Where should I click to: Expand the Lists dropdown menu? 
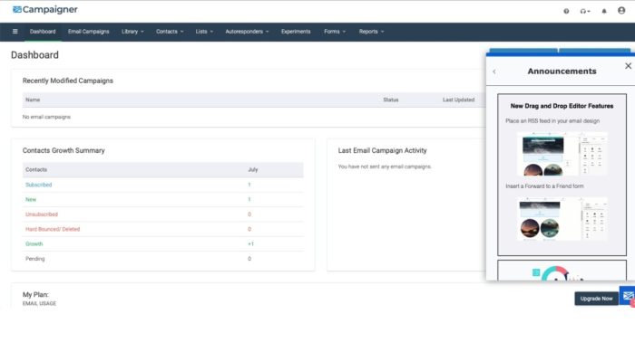tap(204, 32)
